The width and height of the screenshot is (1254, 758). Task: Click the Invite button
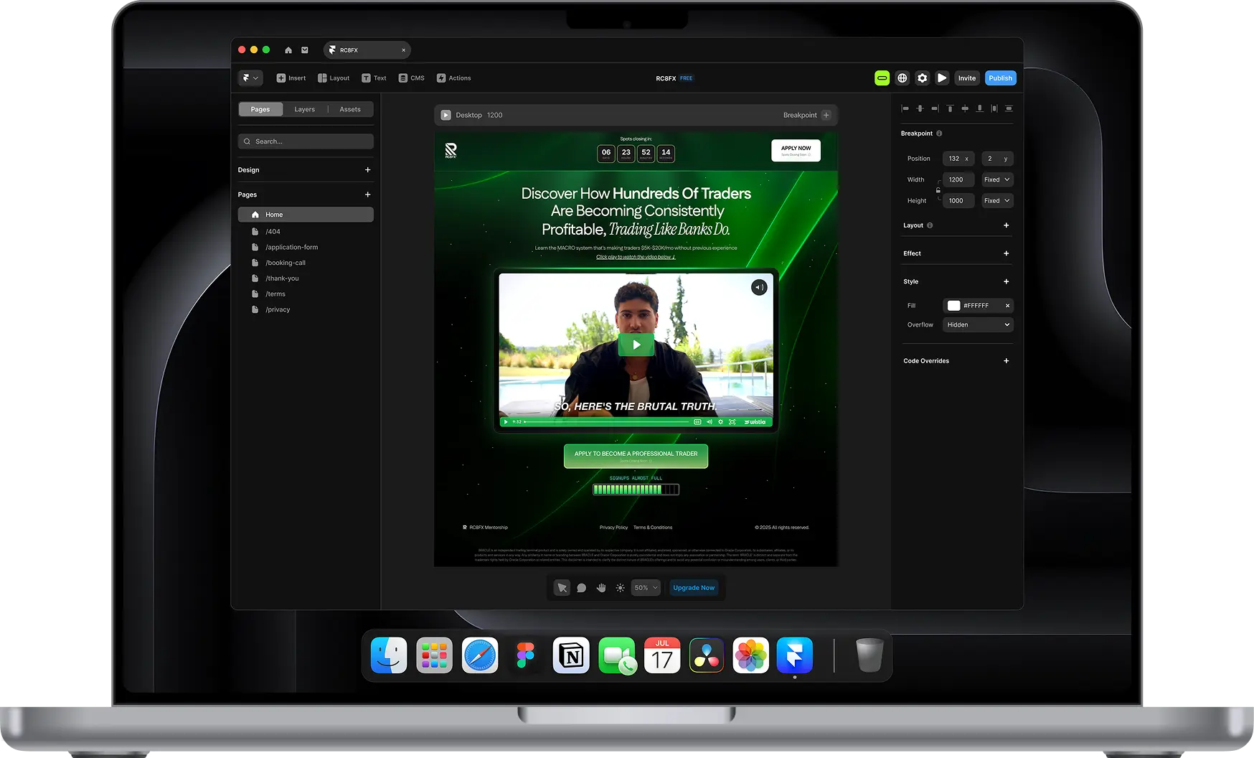click(967, 78)
